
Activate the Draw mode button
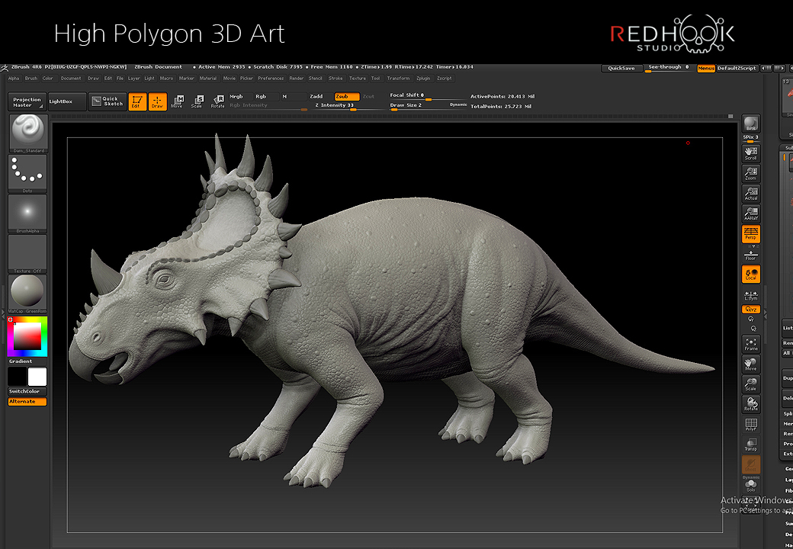[x=158, y=101]
